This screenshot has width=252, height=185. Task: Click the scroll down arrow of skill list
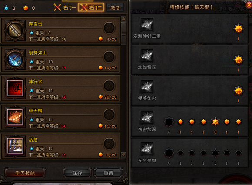click(123, 155)
